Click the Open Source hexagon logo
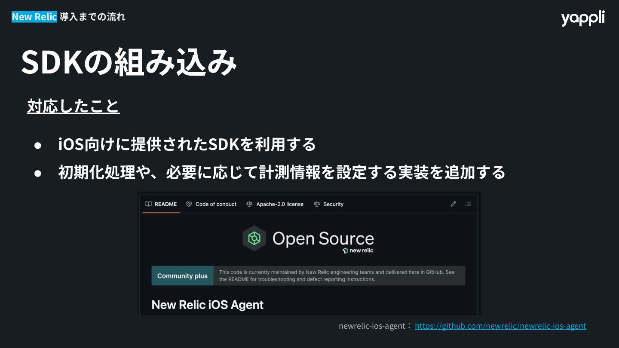Viewport: 619px width, 348px height. [x=254, y=238]
